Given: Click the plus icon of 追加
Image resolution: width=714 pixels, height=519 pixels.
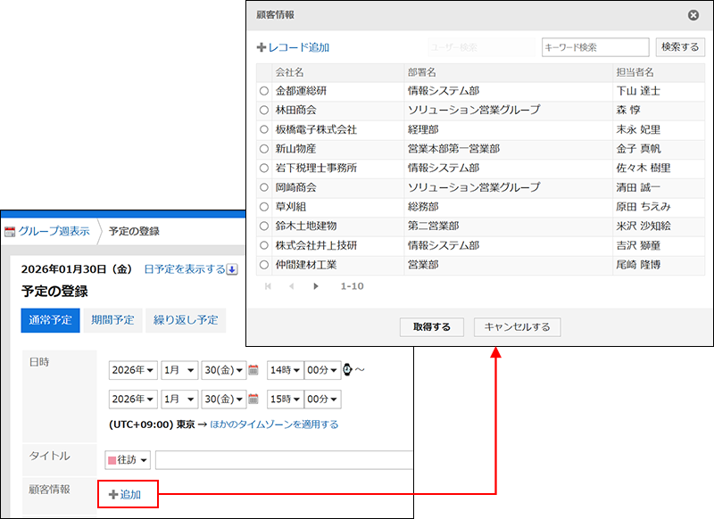Looking at the screenshot, I should click(x=113, y=494).
